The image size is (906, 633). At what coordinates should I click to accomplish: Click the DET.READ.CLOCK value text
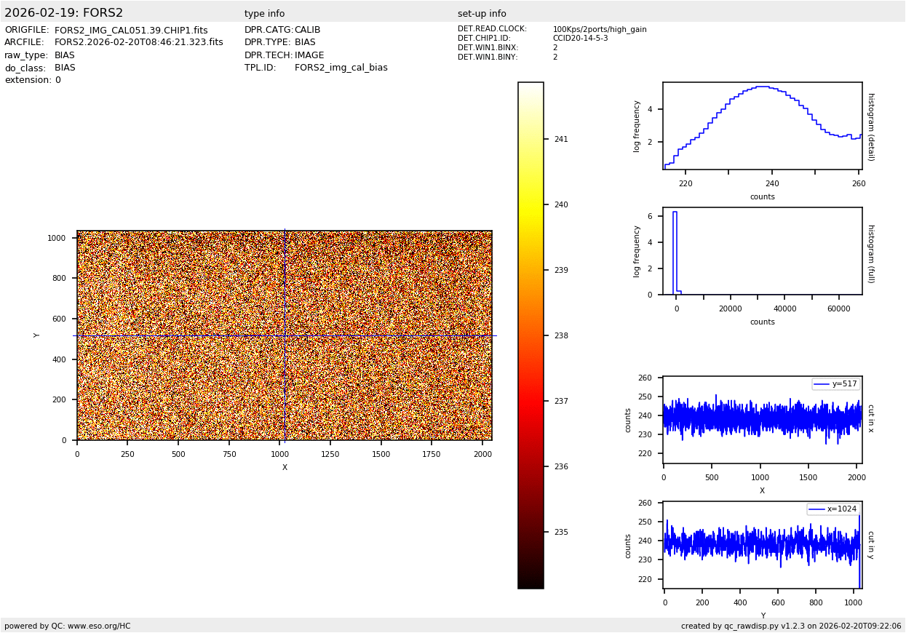599,30
